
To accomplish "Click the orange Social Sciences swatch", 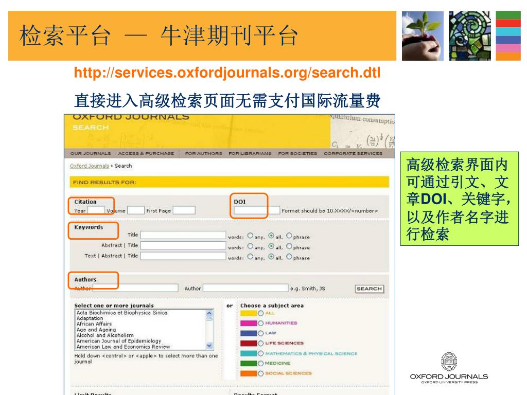I will click(249, 373).
